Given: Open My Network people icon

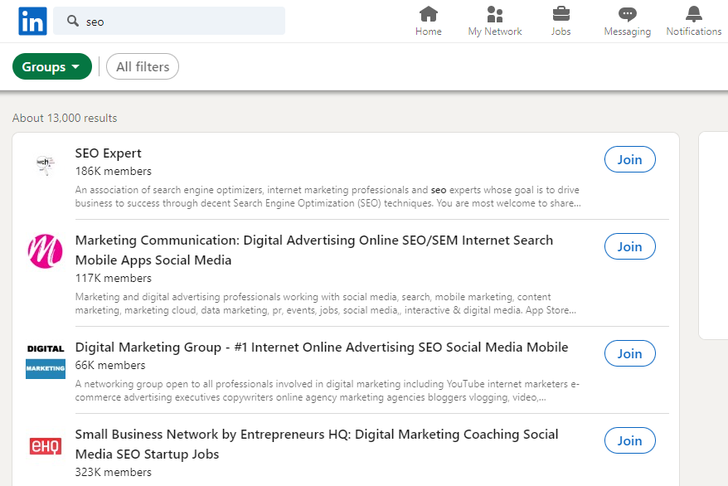Looking at the screenshot, I should (x=495, y=14).
